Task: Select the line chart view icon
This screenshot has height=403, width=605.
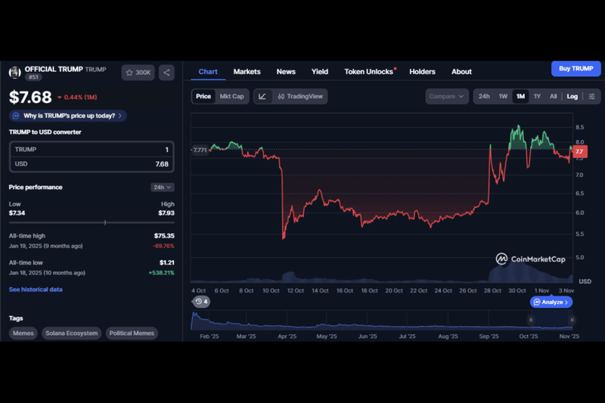Action: tap(262, 96)
